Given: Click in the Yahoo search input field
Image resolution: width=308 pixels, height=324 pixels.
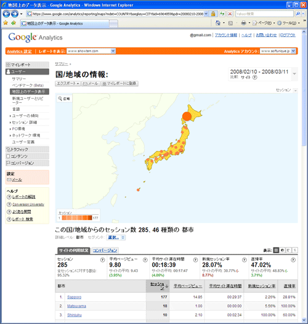Looking at the screenshot, I should (x=264, y=14).
